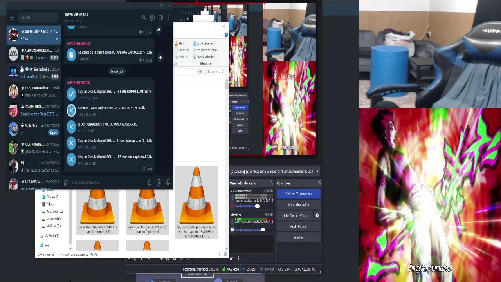Select Objetos 3D in navigation pane

point(50,197)
